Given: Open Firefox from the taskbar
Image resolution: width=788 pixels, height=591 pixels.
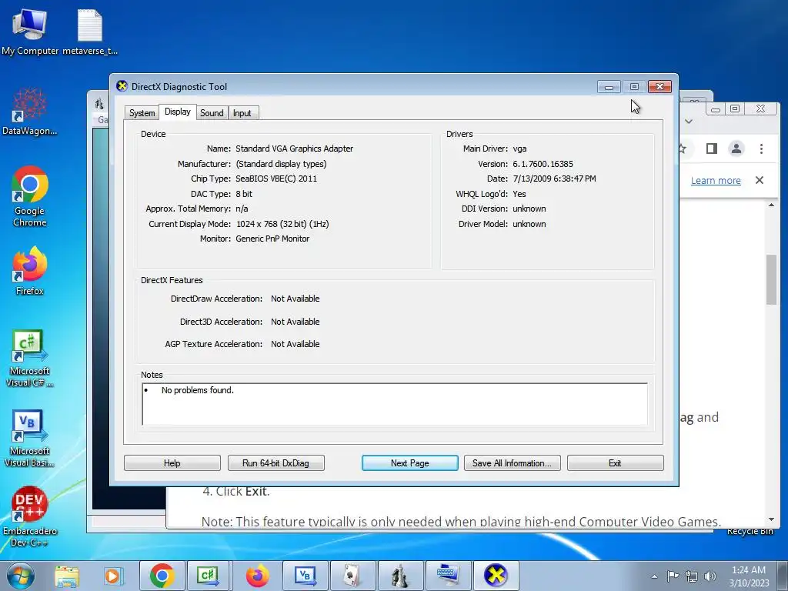Looking at the screenshot, I should coord(257,576).
